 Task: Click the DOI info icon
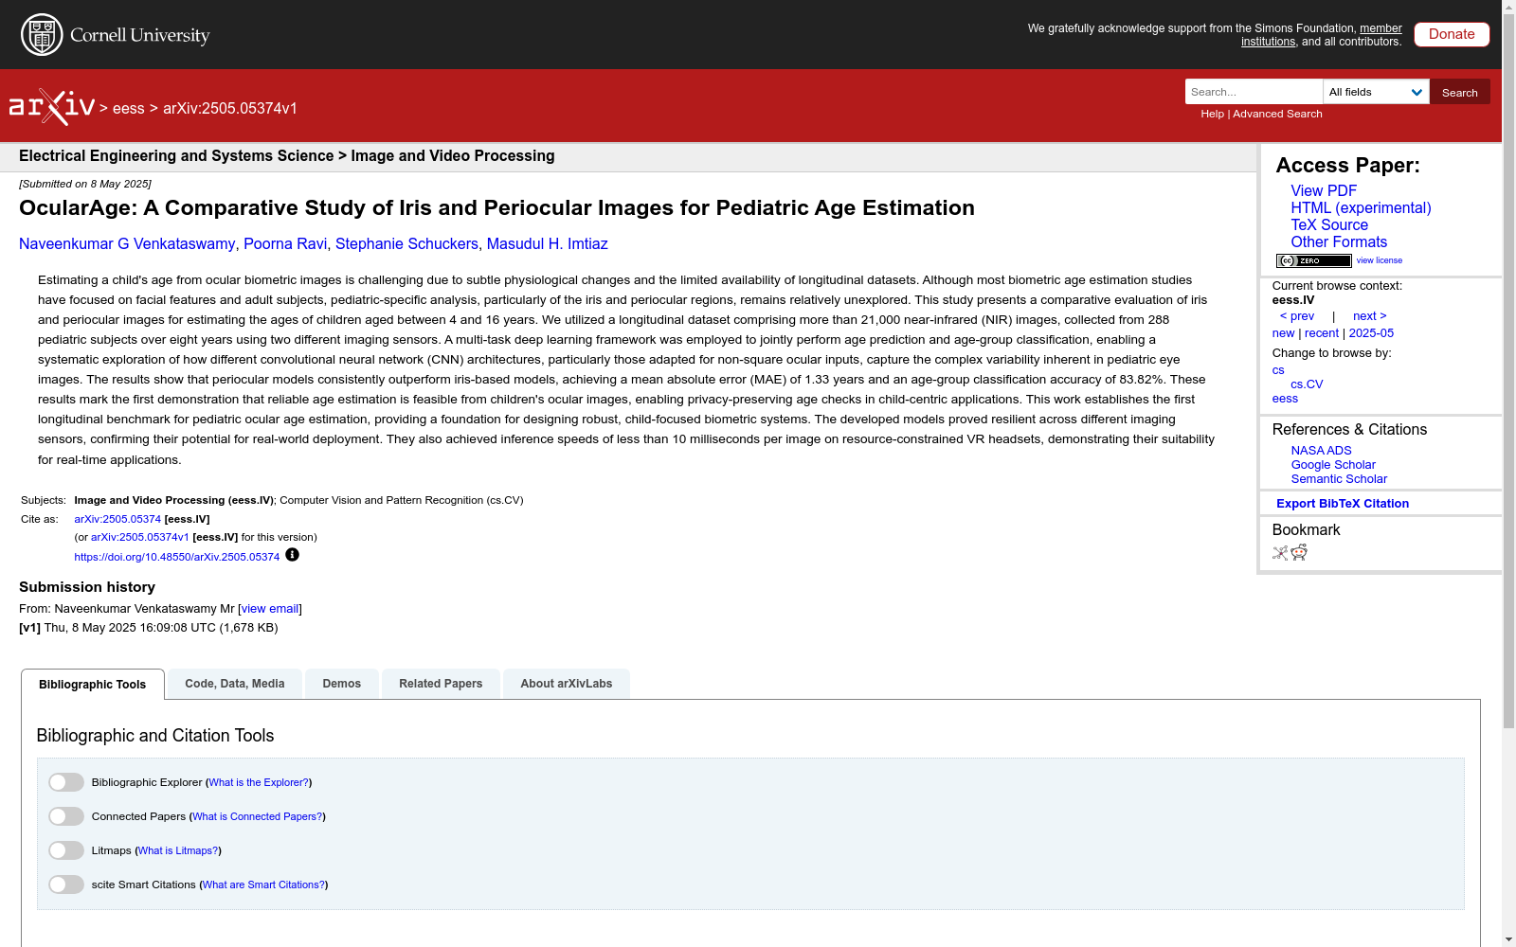(x=292, y=555)
